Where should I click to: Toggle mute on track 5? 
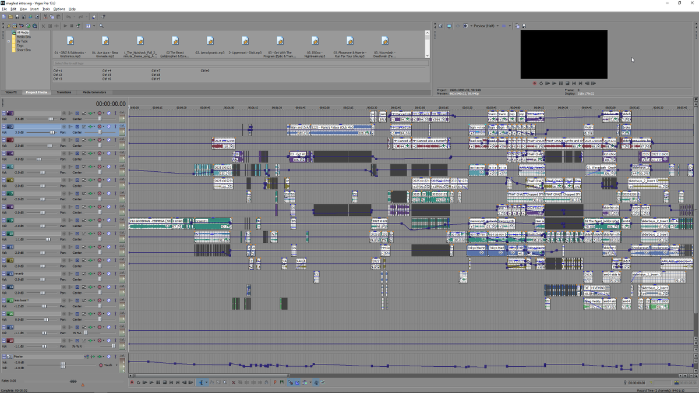[x=109, y=167]
